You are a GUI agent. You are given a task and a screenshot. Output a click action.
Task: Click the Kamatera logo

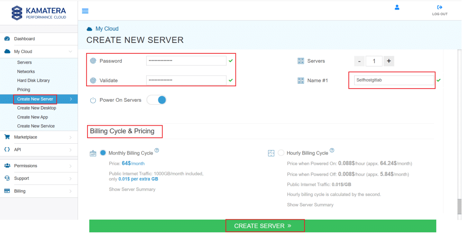39,13
